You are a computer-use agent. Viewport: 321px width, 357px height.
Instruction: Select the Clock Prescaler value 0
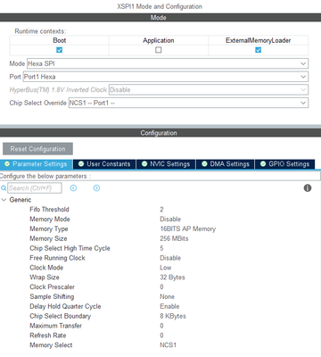pyautogui.click(x=161, y=287)
